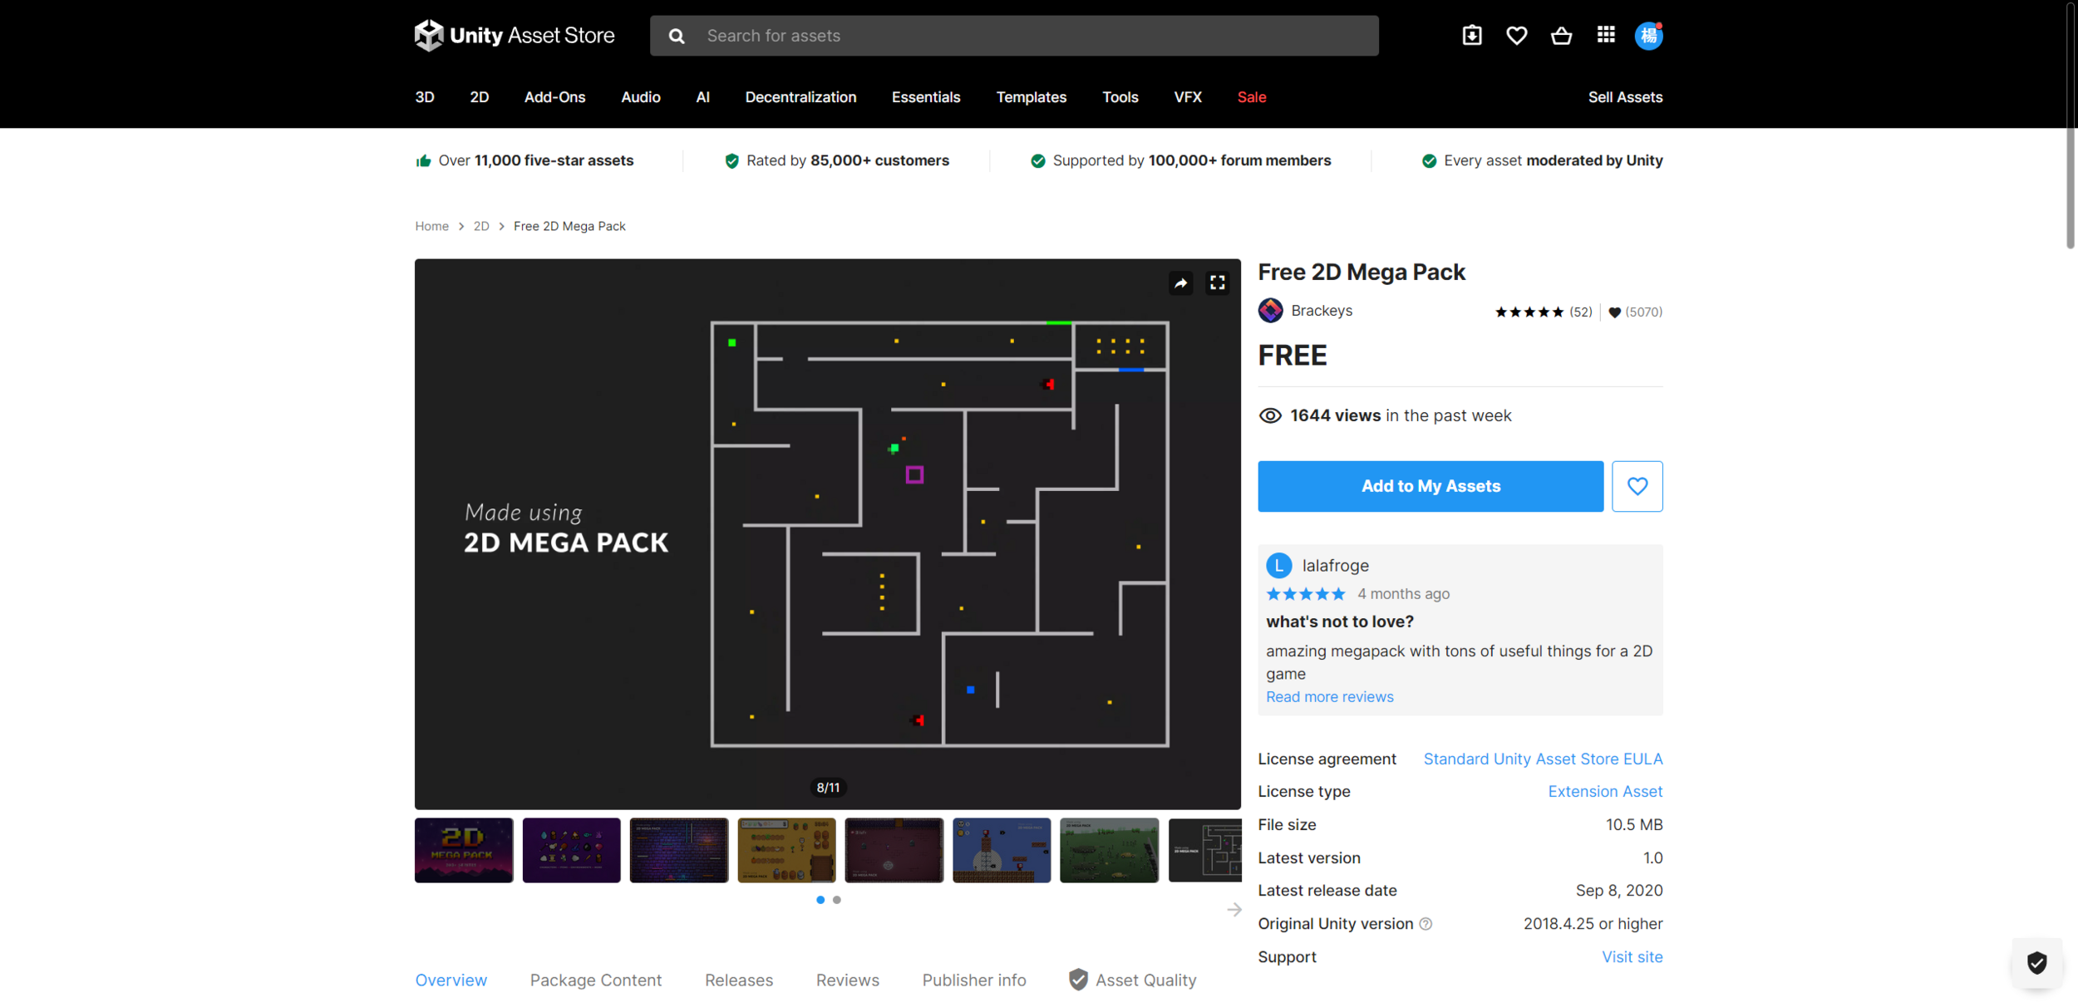Open the Templates category menu
The image size is (2078, 1007).
click(x=1031, y=97)
